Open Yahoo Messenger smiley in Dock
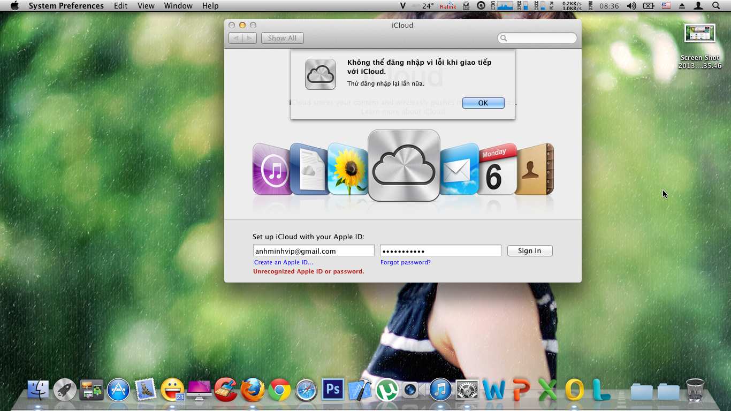The width and height of the screenshot is (731, 411). [172, 390]
